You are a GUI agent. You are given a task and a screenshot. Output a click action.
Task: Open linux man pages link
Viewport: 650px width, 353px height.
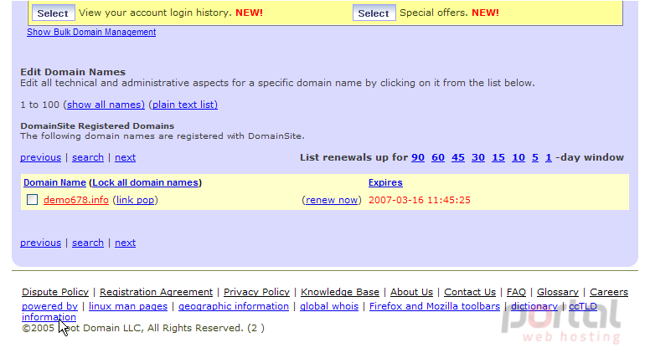point(128,306)
